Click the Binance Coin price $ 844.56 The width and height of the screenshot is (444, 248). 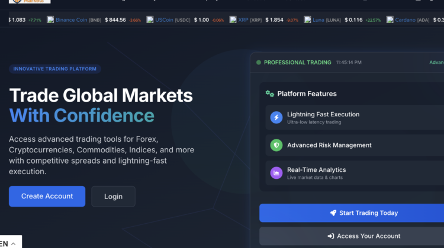tap(115, 20)
